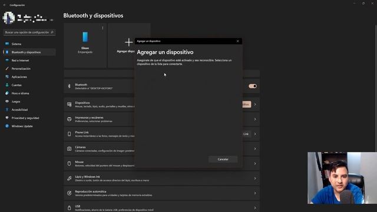Click the Reproducción automática label
Screen dimensions: 377x212
point(91,191)
